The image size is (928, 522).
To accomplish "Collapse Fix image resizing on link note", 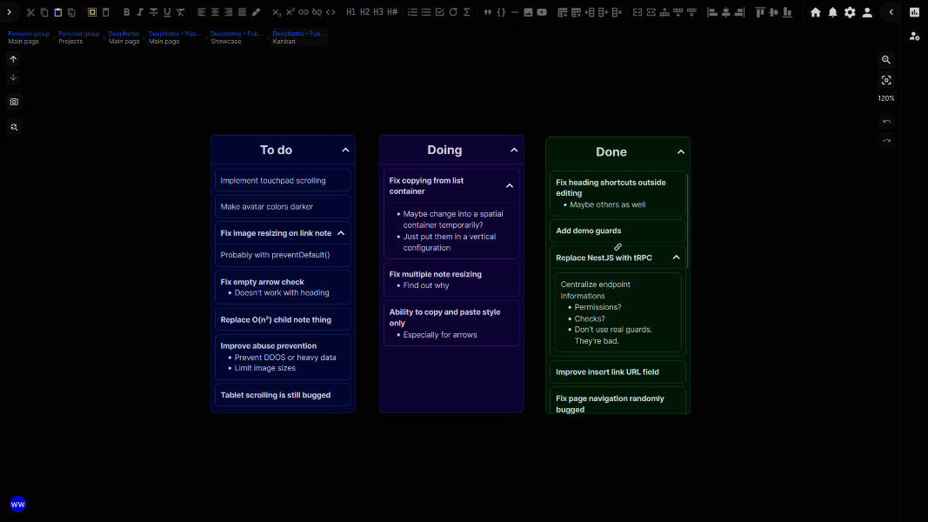I will (341, 233).
